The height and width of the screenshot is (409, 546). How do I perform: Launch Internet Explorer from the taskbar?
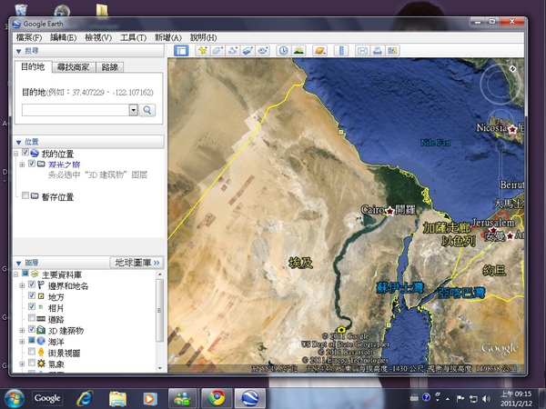(x=85, y=398)
